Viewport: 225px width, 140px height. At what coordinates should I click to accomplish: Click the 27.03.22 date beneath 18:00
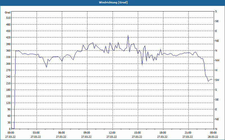coord(162,137)
